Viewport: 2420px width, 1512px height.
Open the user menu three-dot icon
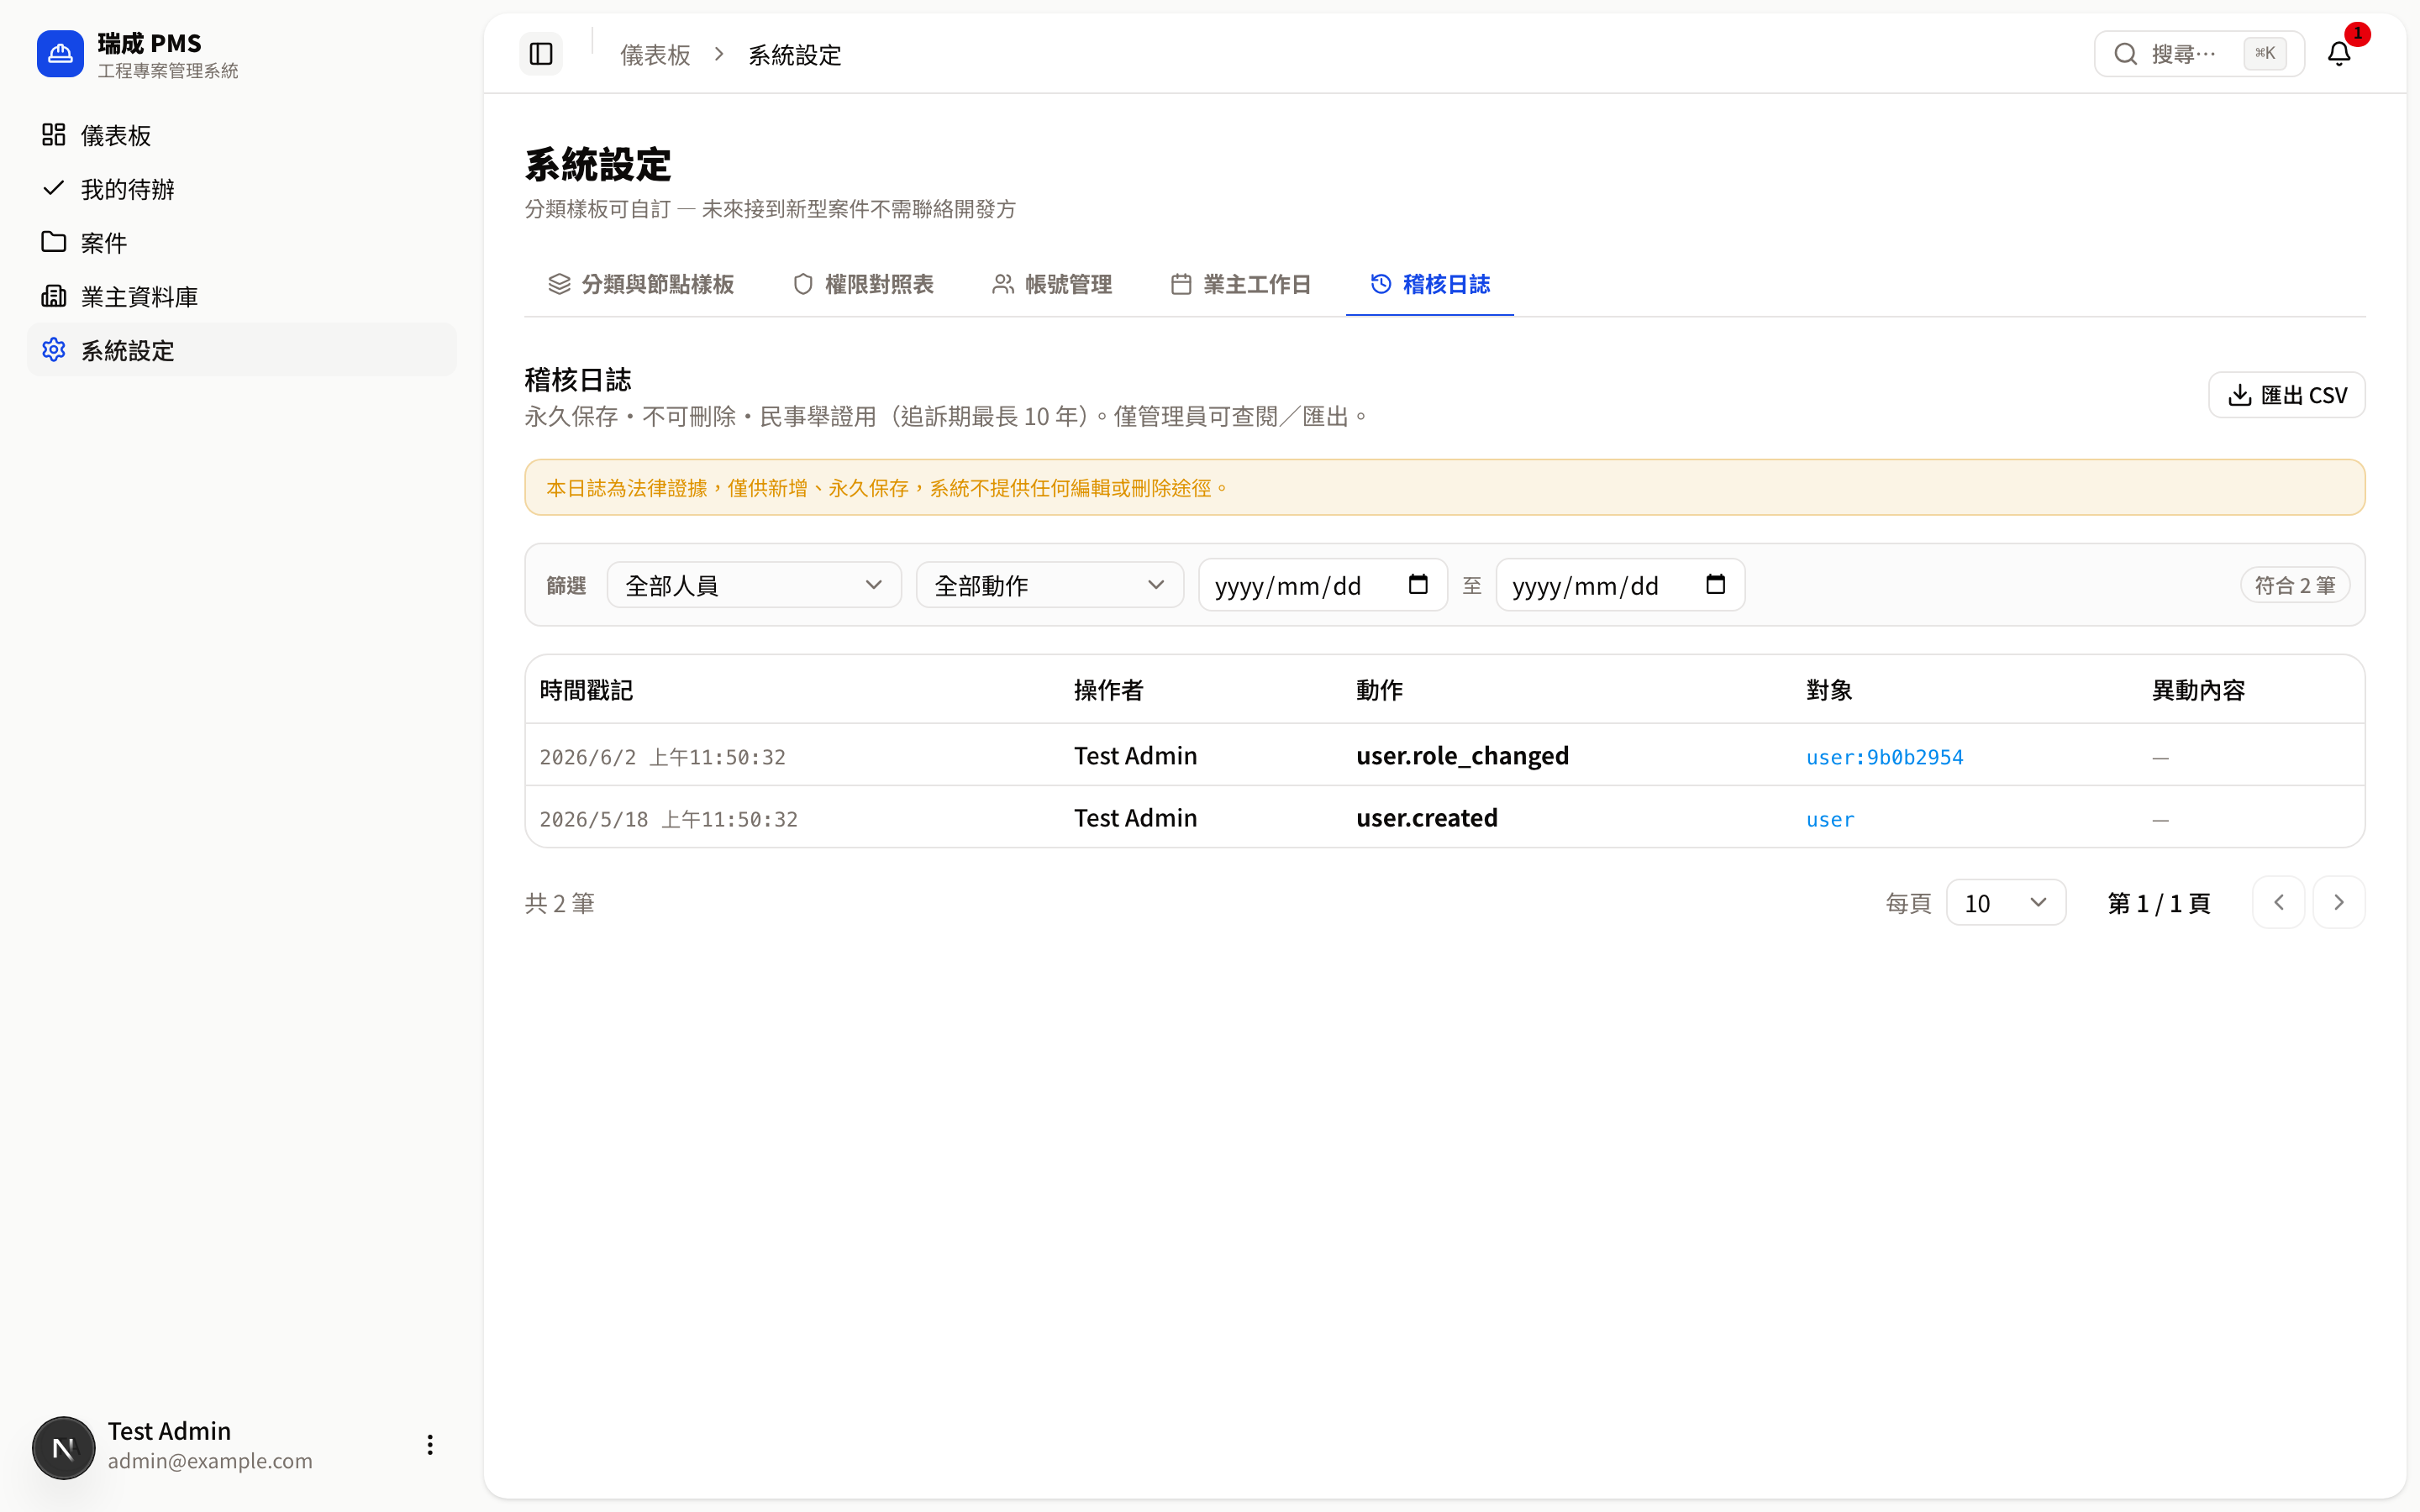[x=430, y=1445]
